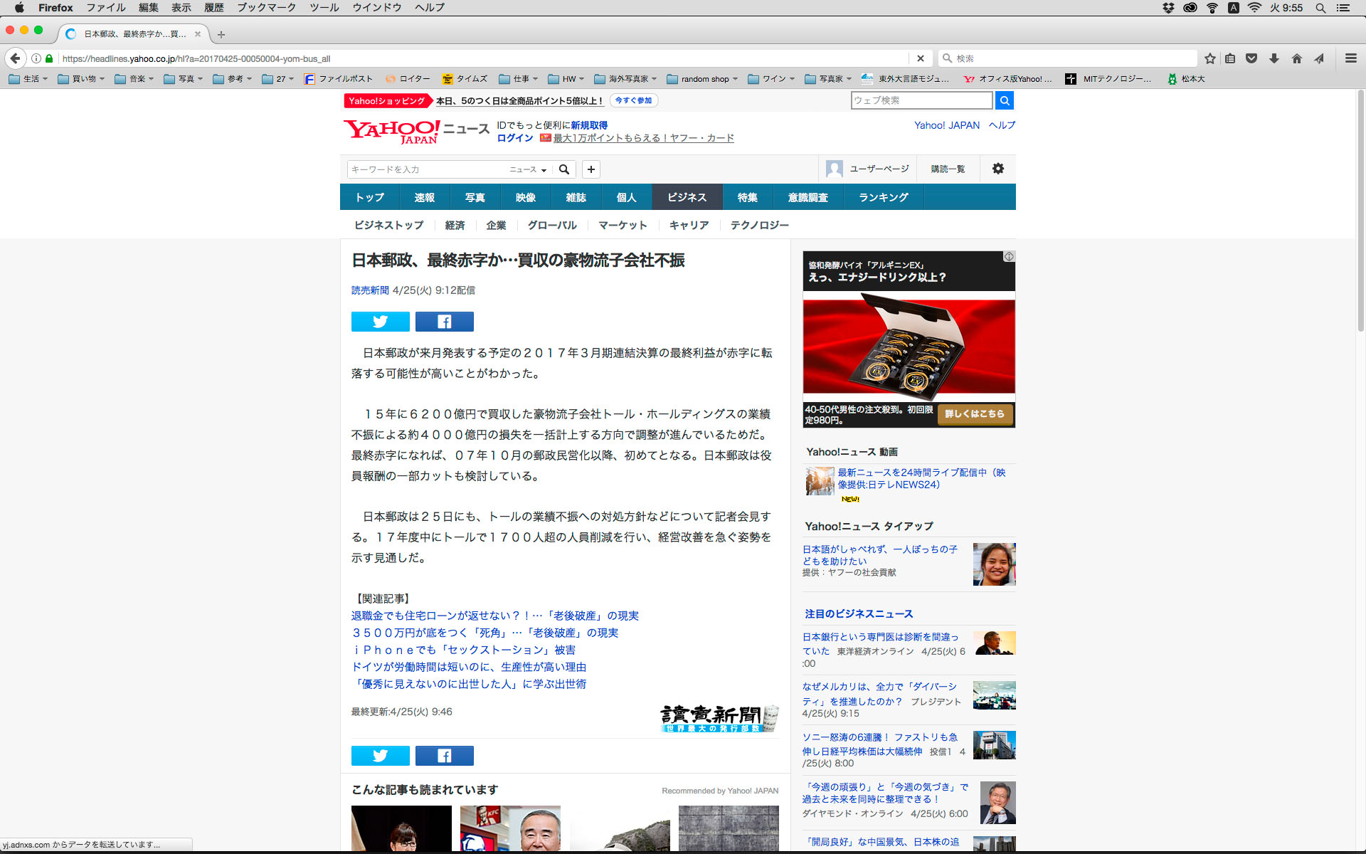
Task: Share article via top Twitter button
Action: 380,322
